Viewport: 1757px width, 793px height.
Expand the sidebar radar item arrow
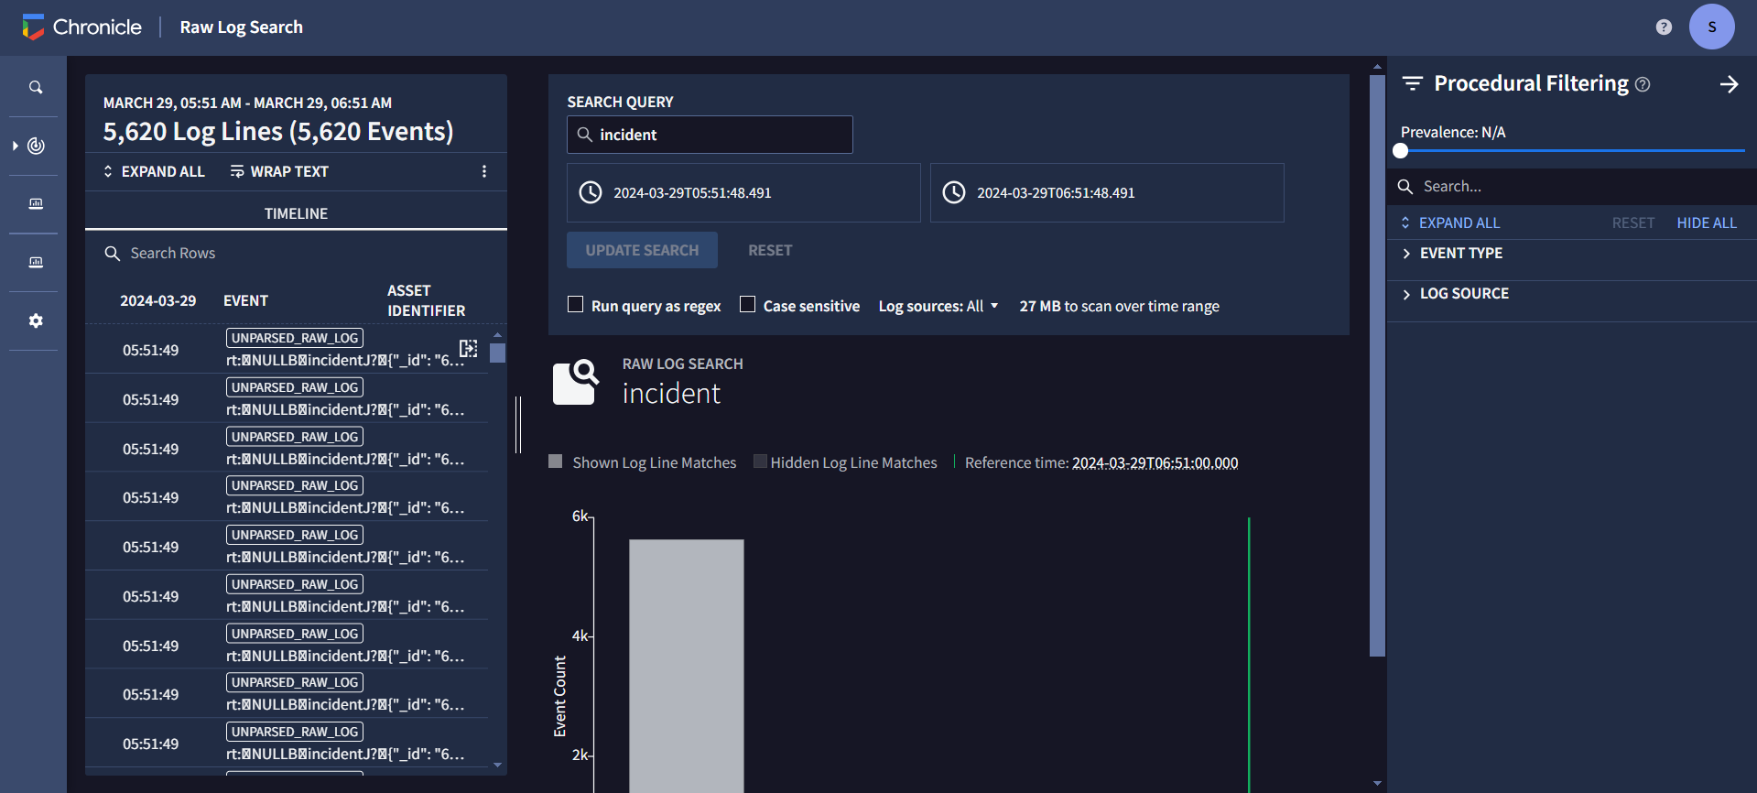tap(16, 146)
